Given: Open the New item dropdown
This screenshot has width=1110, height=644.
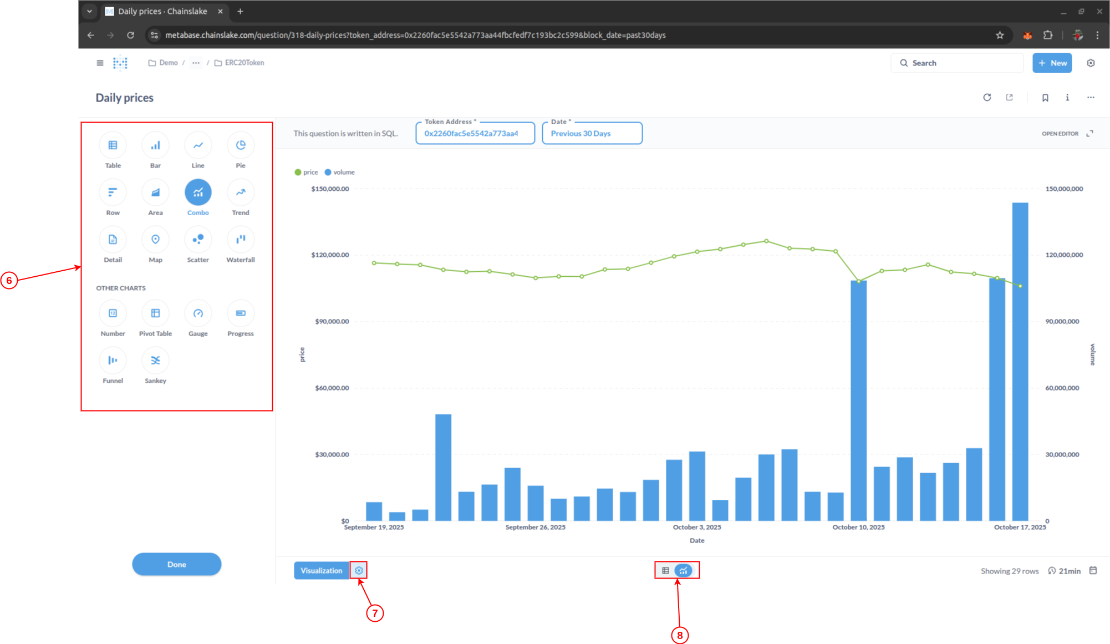Looking at the screenshot, I should tap(1052, 63).
